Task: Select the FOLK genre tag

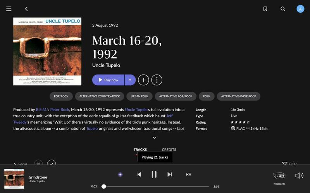Action: (207, 96)
